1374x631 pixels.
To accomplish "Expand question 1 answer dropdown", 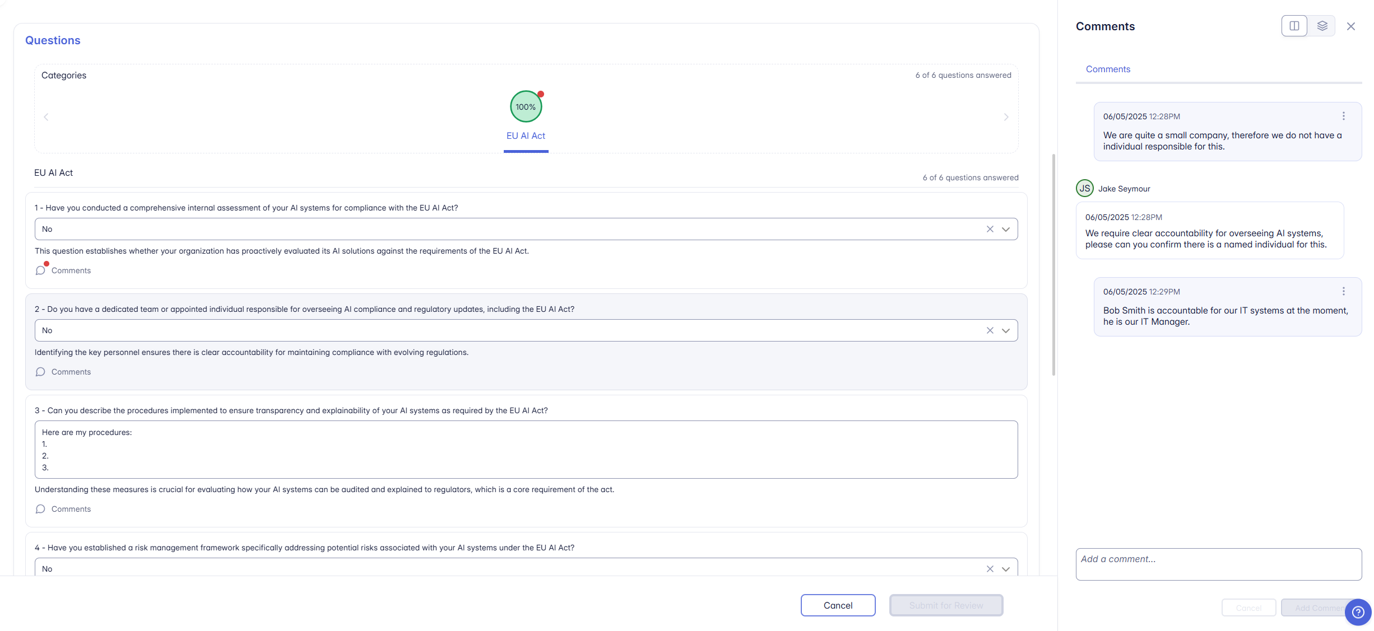I will (1006, 229).
